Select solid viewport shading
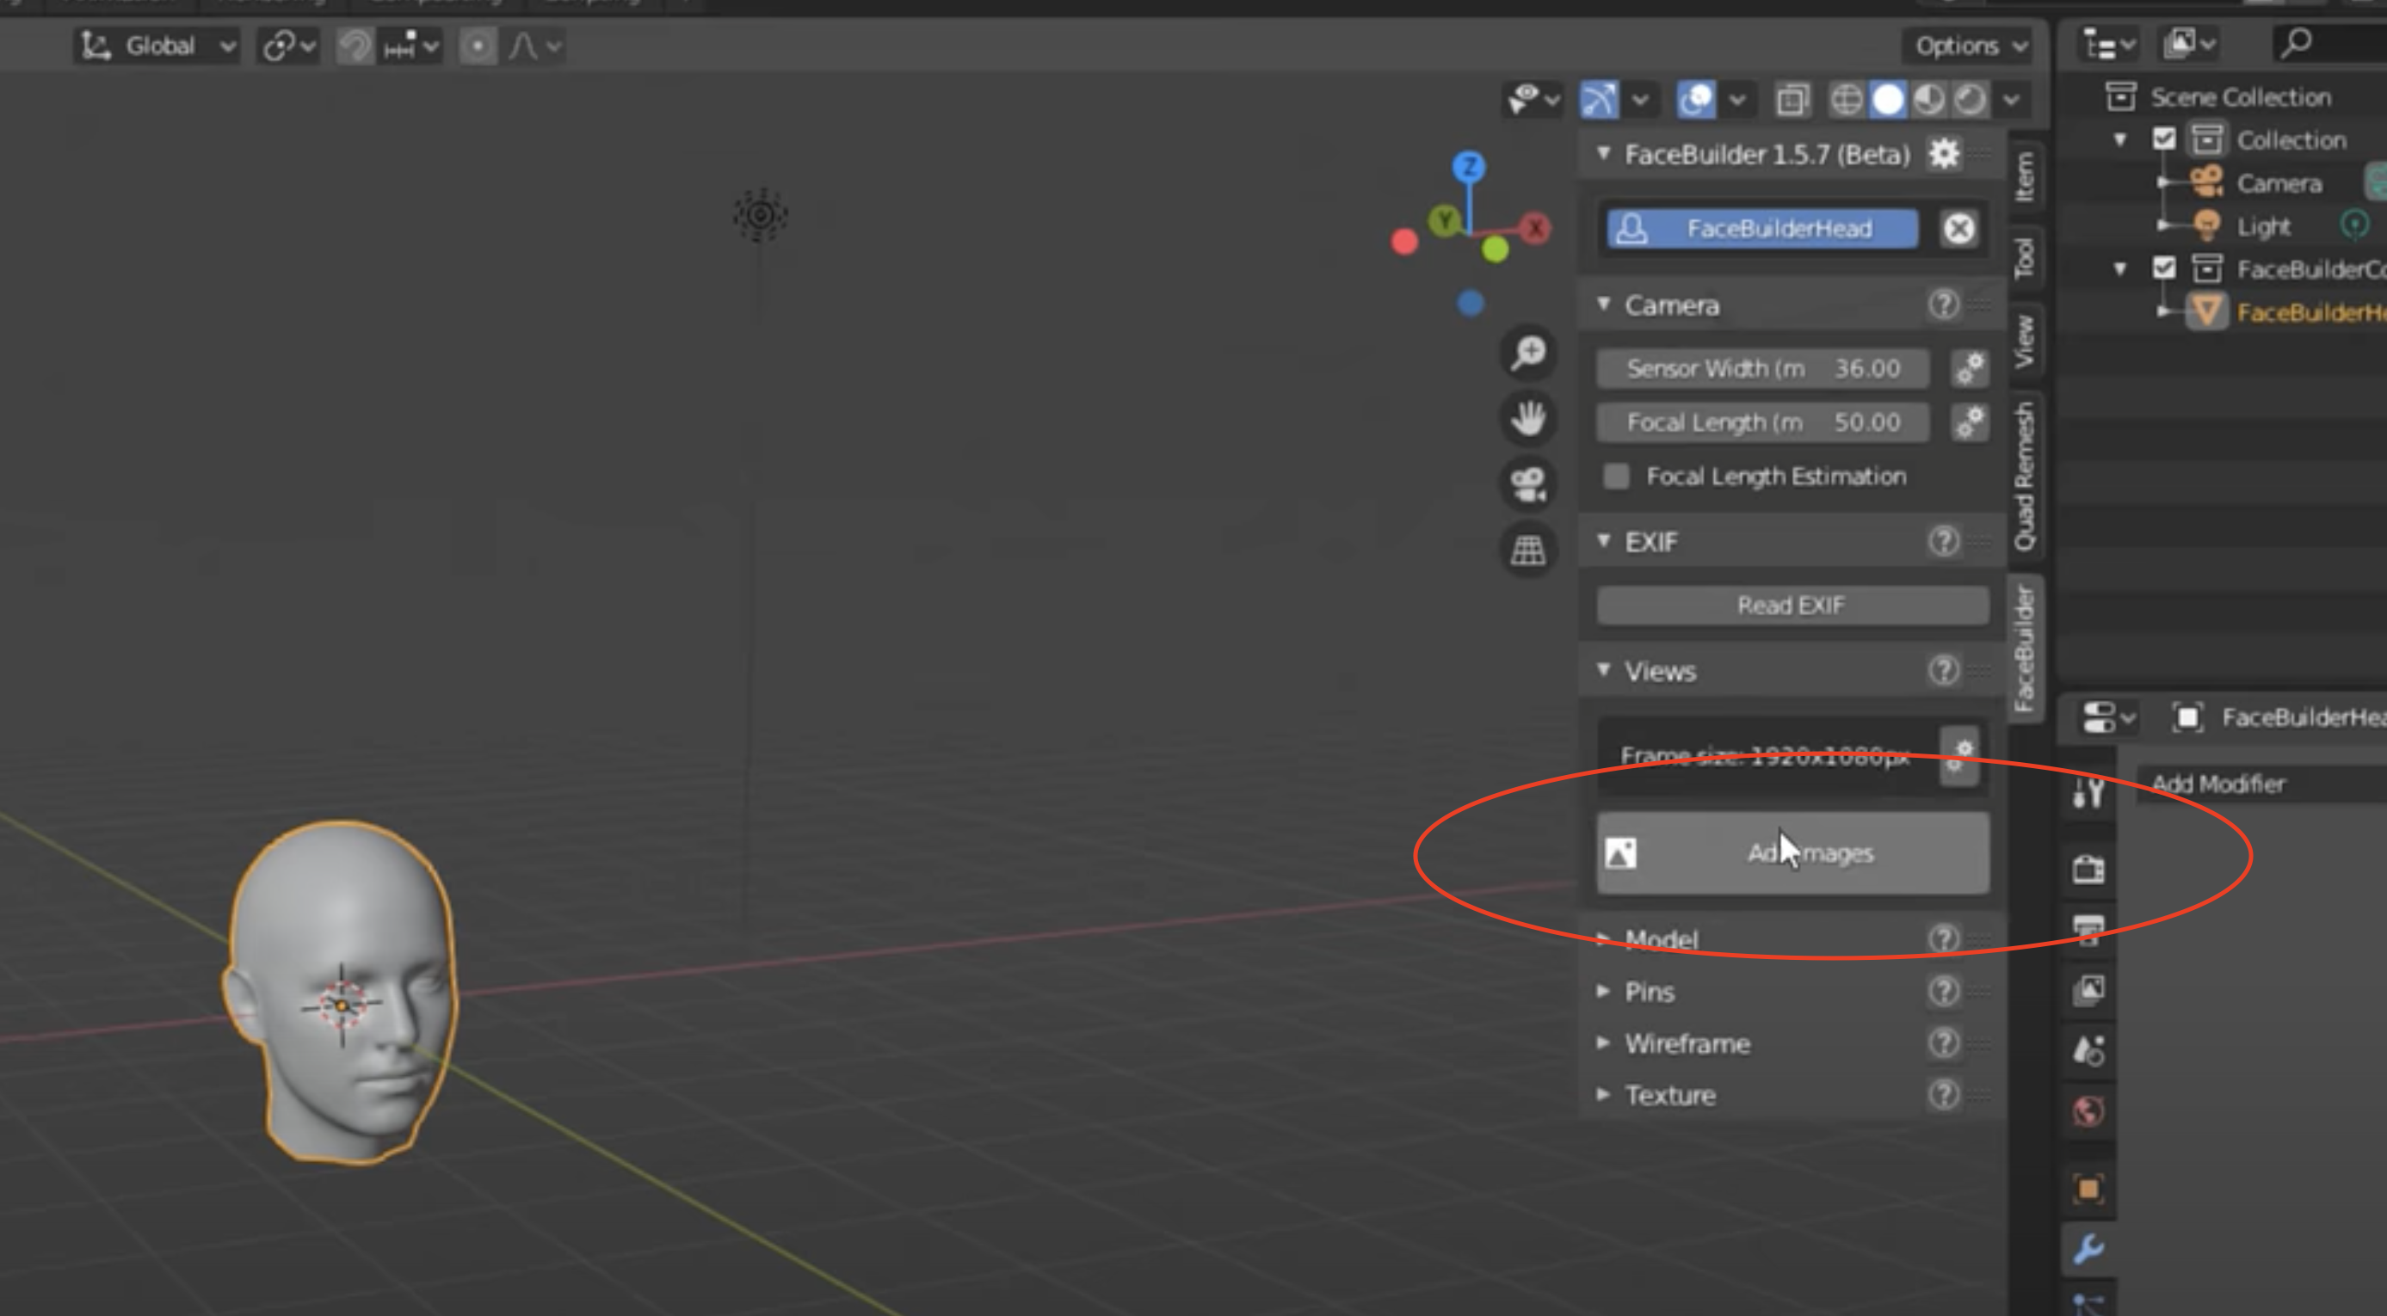 [x=1888, y=99]
